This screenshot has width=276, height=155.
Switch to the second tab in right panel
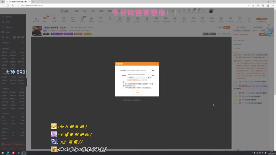click(246, 31)
